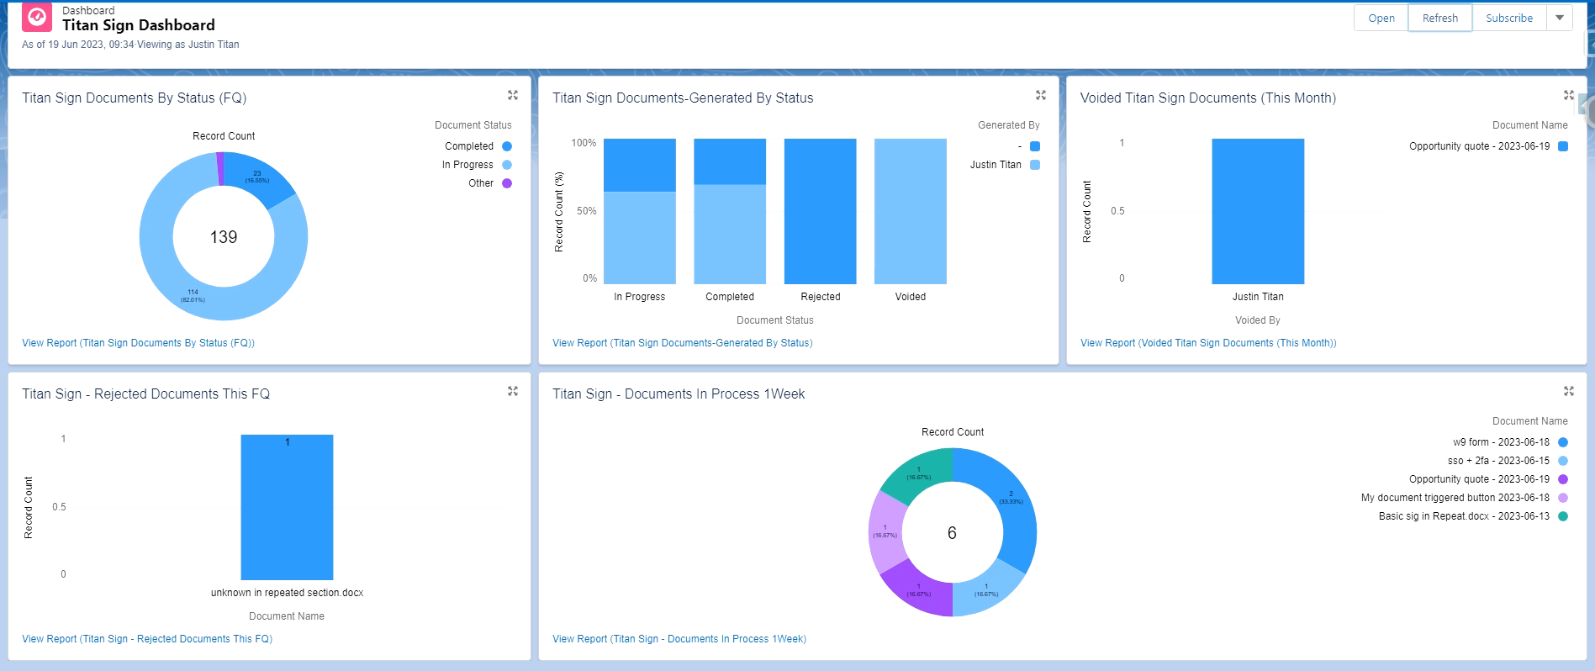Click the 'Titan Sign Documents By Status (FQ)' title
The image size is (1595, 671).
click(x=135, y=98)
